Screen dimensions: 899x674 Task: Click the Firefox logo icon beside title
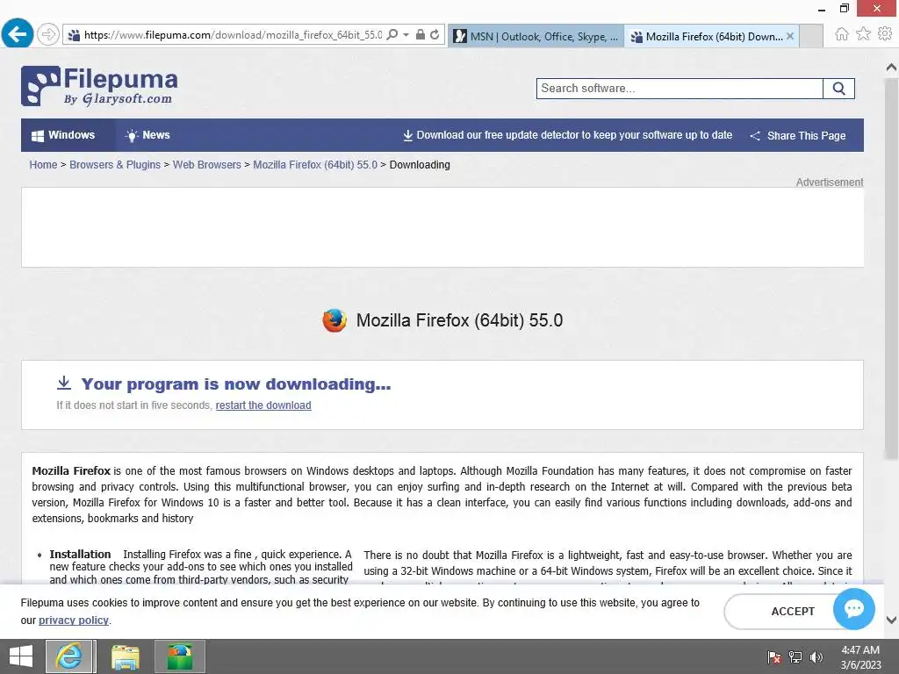(334, 320)
